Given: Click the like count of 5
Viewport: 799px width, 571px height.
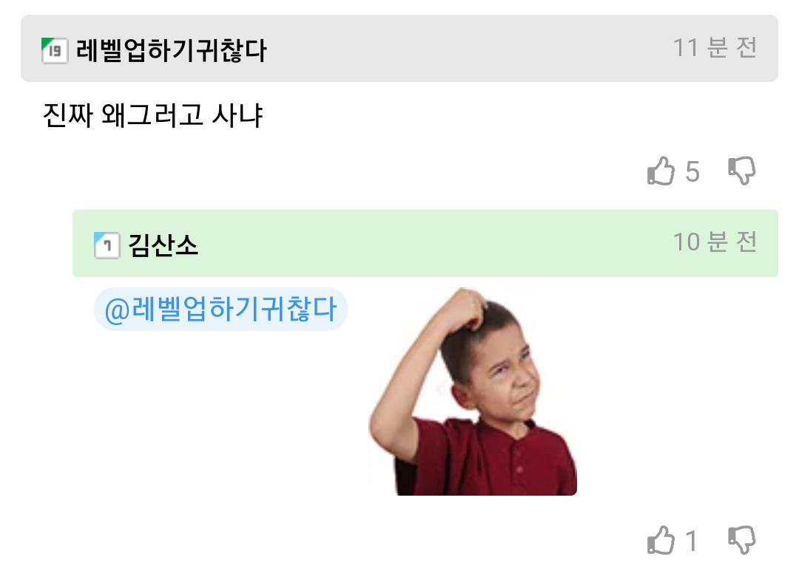Looking at the screenshot, I should coord(692,171).
